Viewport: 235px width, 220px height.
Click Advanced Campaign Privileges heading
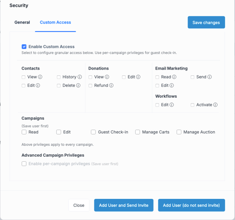pyautogui.click(x=53, y=155)
